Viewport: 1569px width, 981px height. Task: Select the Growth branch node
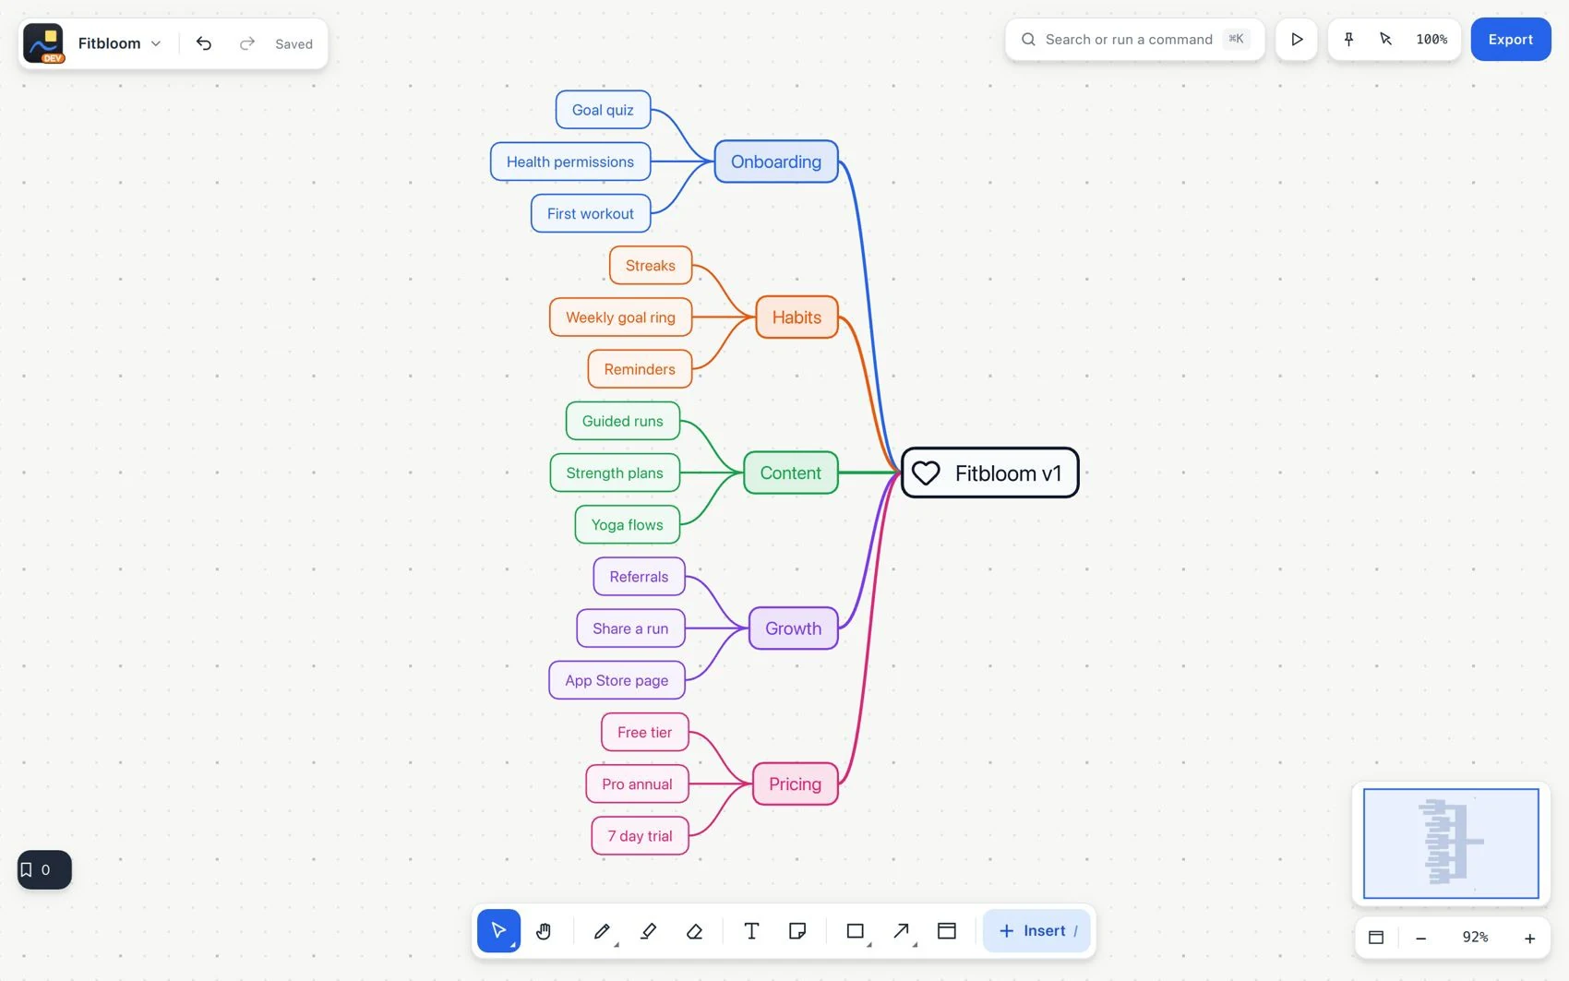(793, 628)
